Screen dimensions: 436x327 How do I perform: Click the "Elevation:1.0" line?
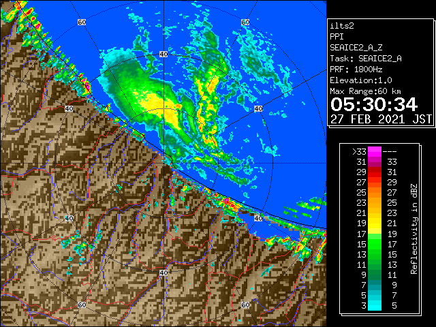[361, 80]
